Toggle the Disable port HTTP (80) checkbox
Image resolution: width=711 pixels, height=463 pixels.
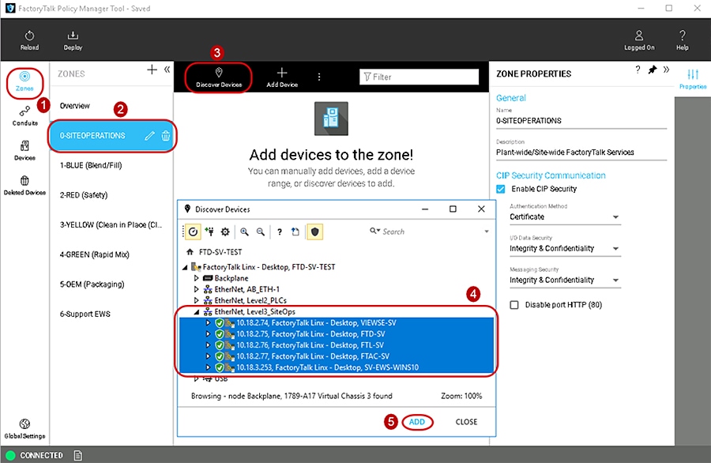coord(514,305)
